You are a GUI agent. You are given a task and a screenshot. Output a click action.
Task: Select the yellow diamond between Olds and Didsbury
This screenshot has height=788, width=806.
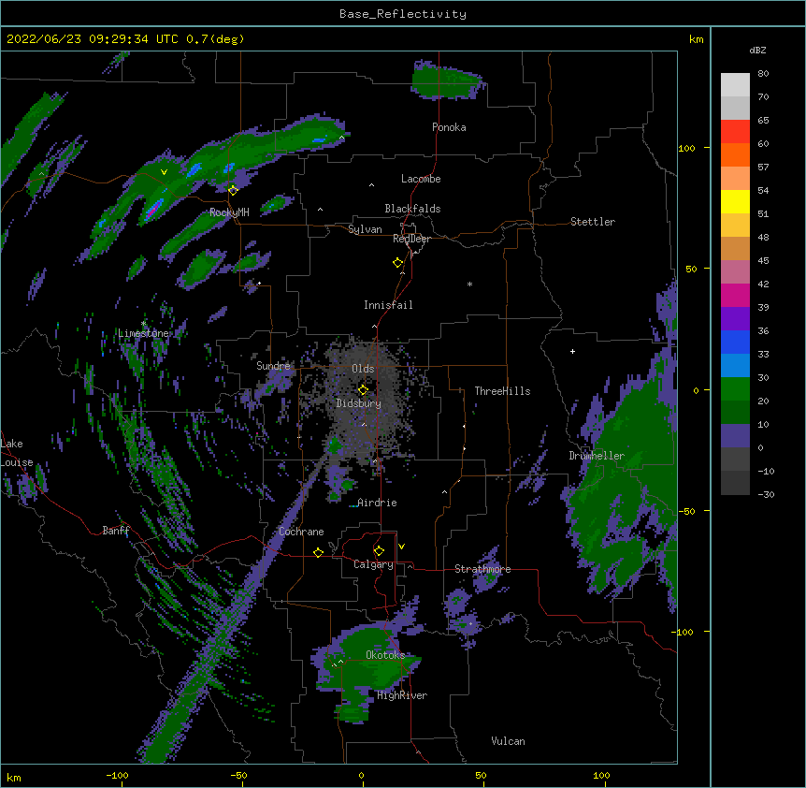363,389
